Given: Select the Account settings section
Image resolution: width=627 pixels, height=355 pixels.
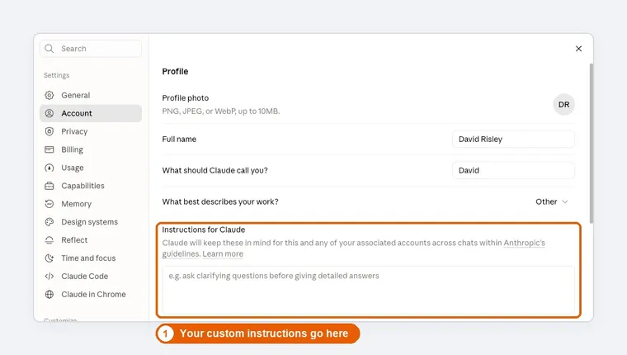Looking at the screenshot, I should [x=91, y=113].
